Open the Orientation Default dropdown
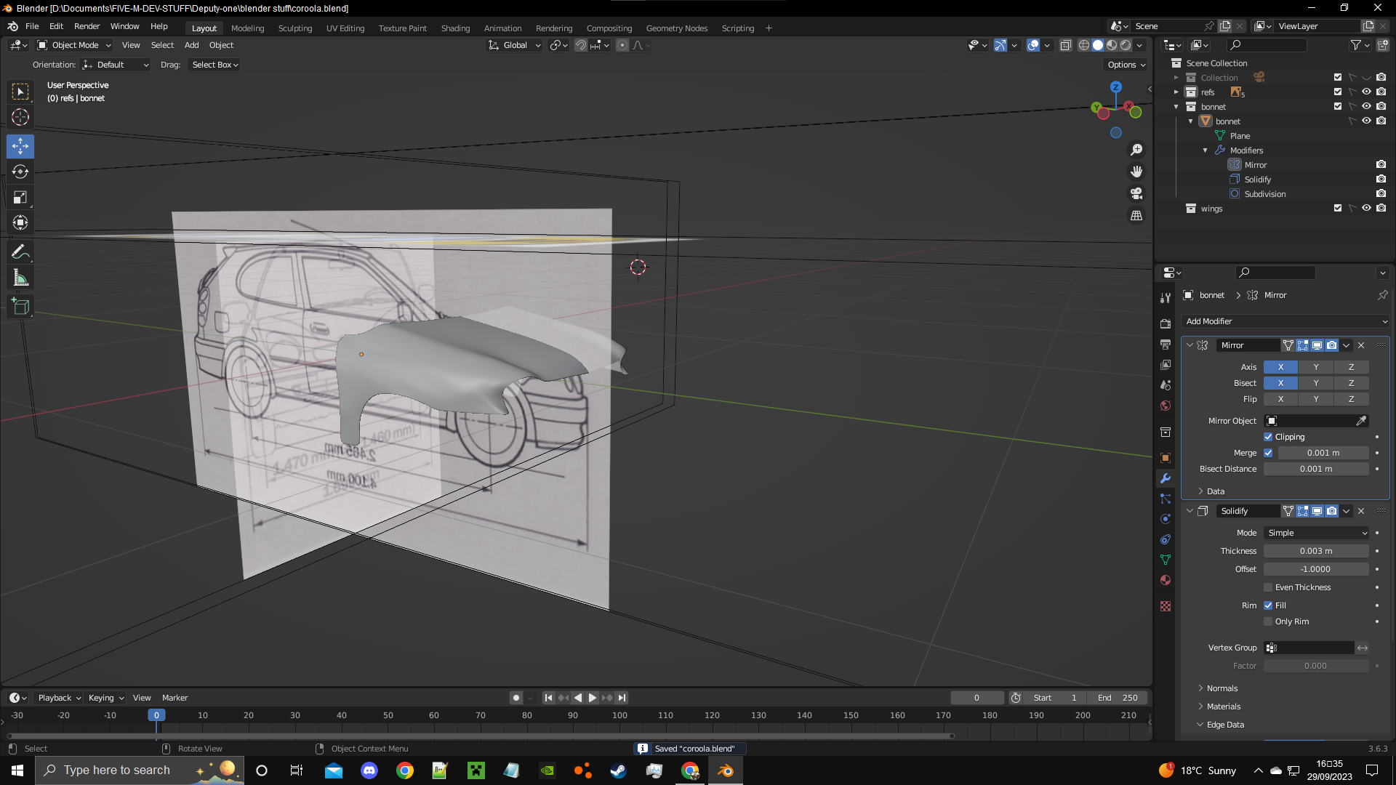The height and width of the screenshot is (785, 1396). click(x=116, y=65)
